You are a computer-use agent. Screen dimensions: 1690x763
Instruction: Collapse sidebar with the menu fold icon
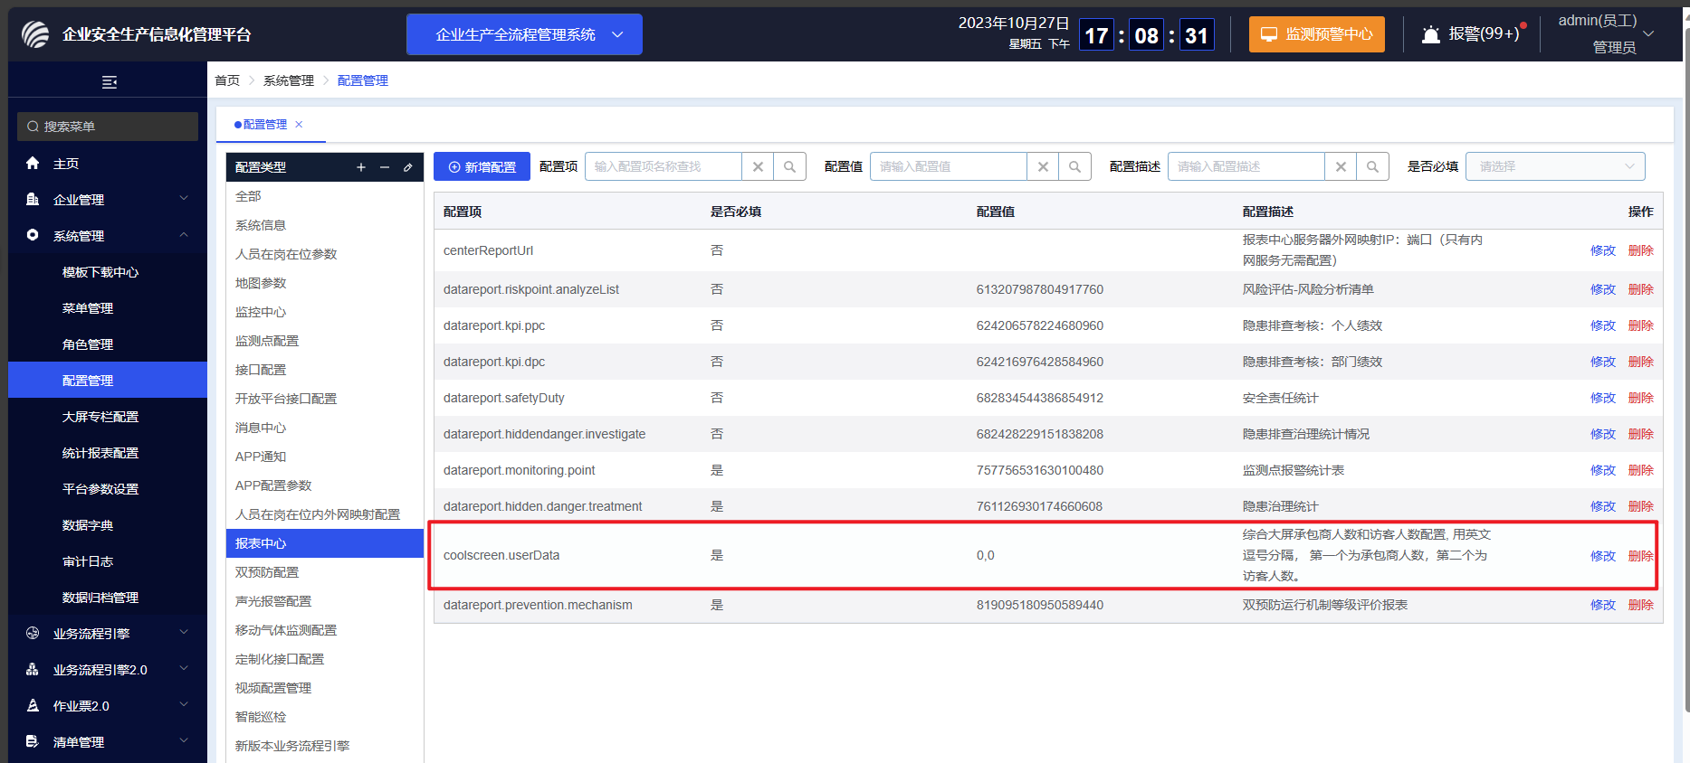[x=110, y=82]
